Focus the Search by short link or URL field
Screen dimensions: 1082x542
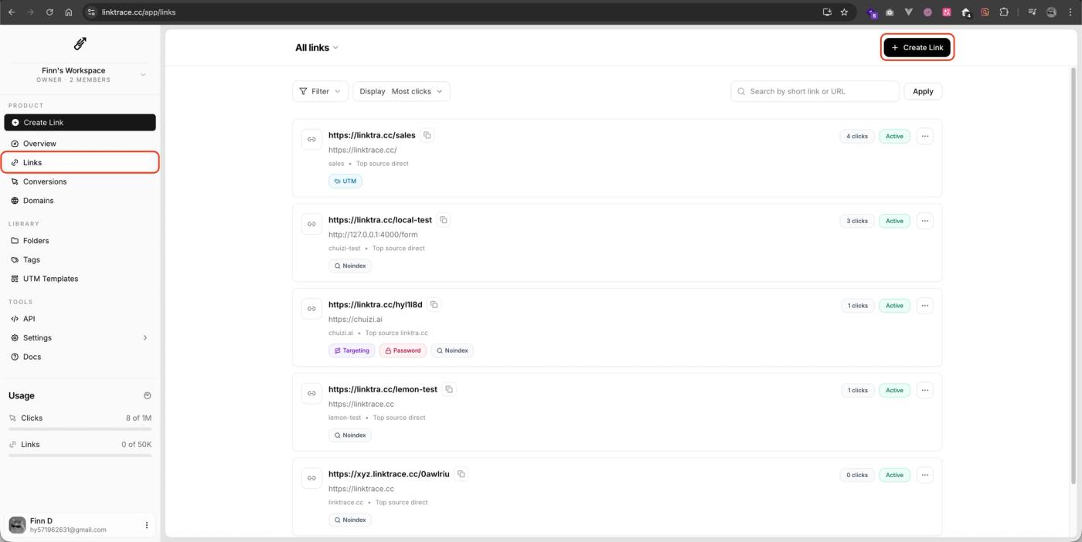815,91
